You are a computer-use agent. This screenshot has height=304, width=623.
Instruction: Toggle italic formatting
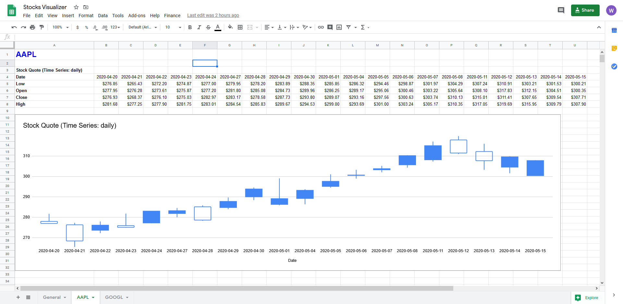point(199,27)
